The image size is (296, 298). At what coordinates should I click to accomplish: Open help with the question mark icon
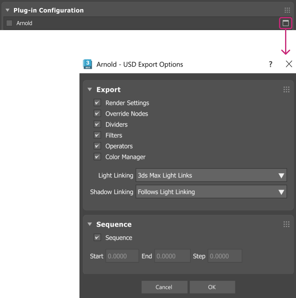[271, 64]
